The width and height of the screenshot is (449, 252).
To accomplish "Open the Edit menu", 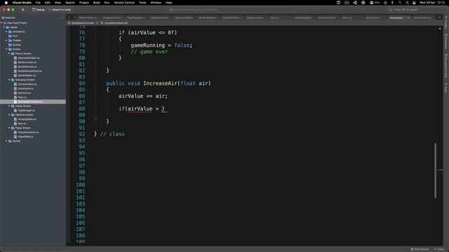I will click(47, 3).
